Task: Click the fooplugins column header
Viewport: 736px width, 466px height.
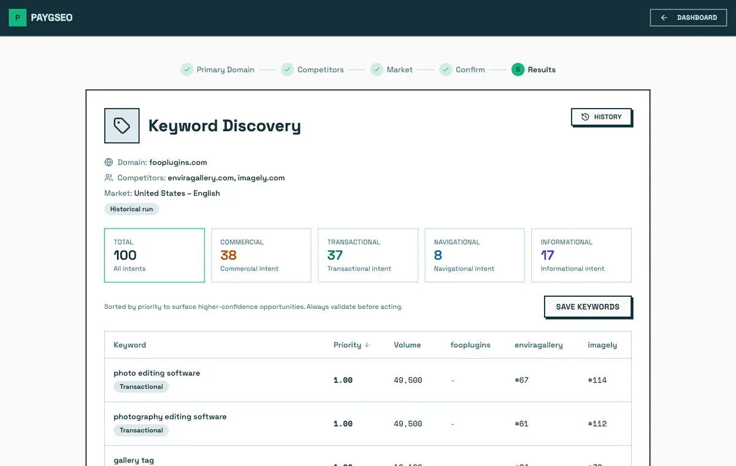Action: point(470,345)
